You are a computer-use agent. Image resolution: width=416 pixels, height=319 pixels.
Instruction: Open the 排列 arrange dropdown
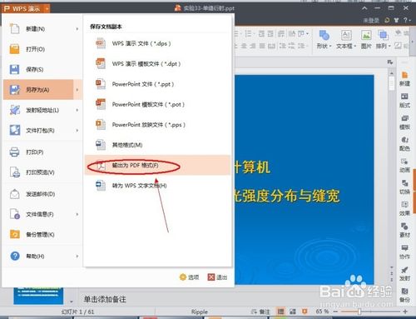click(384, 39)
